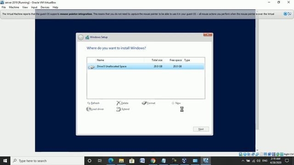Click the Load driver option
Viewport: 294px width, 165px height.
click(95, 109)
